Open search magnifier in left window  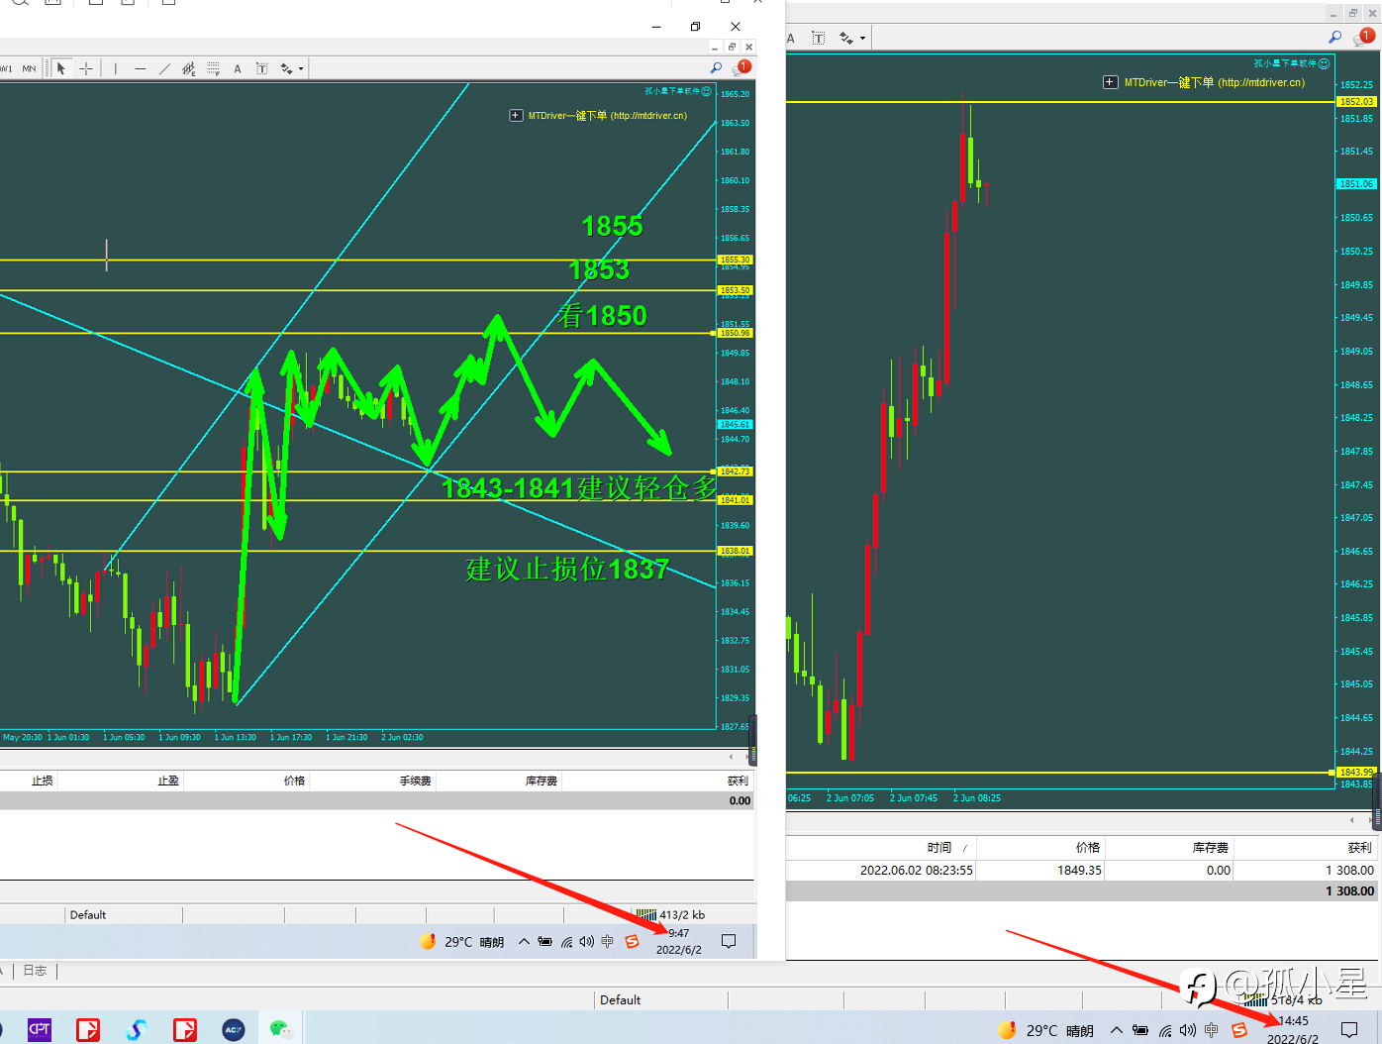[x=716, y=67]
